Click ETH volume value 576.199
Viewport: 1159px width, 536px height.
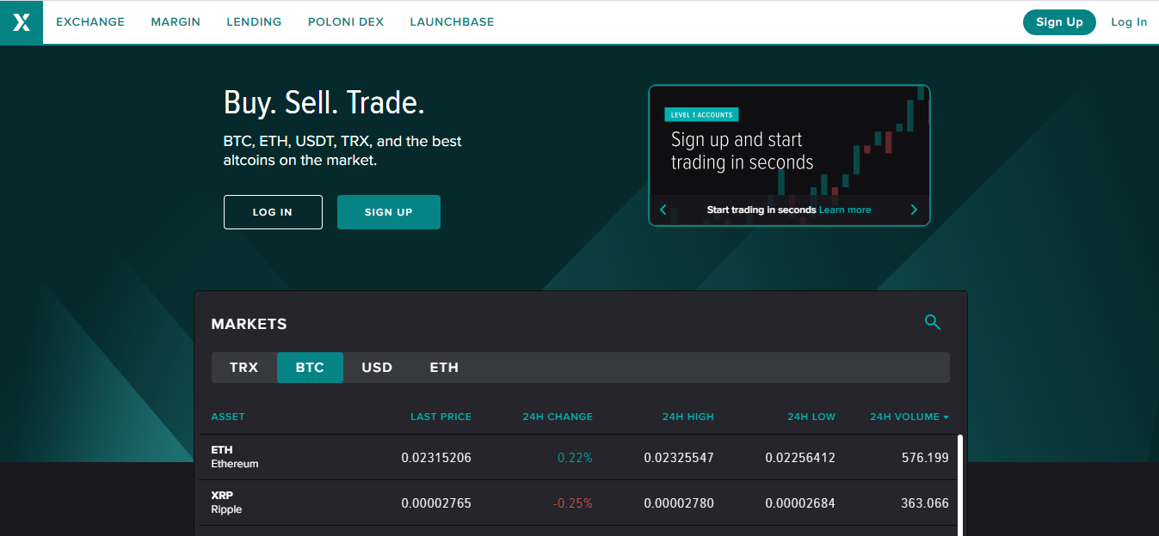(925, 458)
